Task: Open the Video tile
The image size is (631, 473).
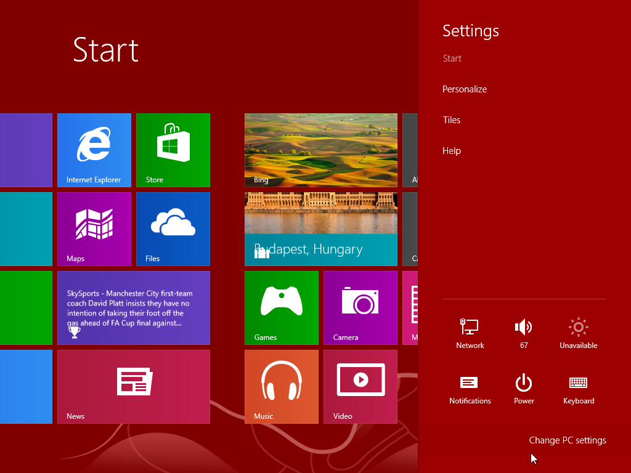Action: (360, 387)
